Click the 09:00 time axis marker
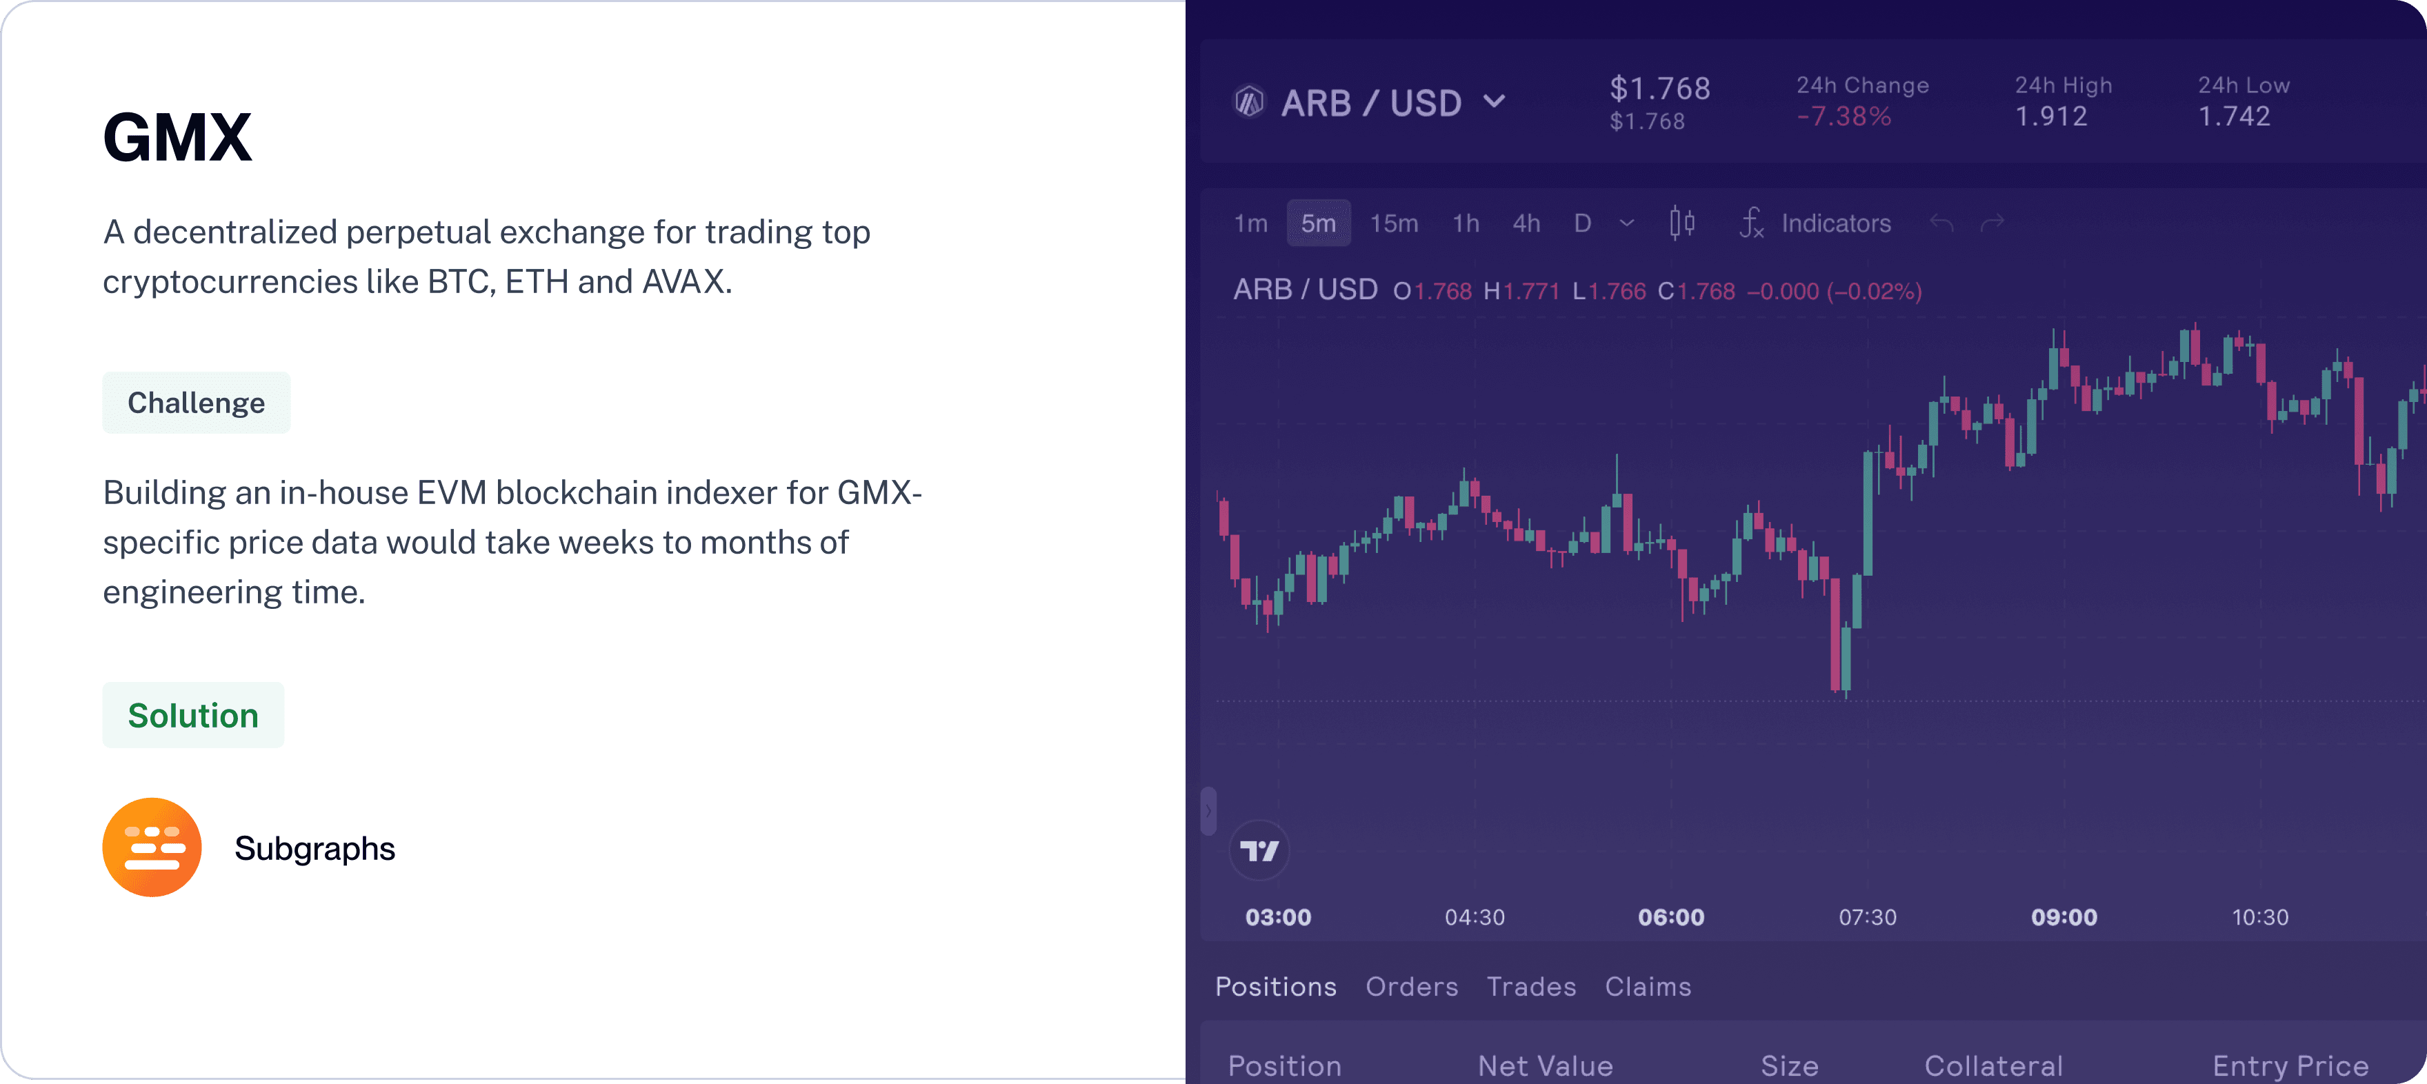 pos(2064,917)
